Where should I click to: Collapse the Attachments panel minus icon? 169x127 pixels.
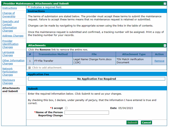click(165, 45)
